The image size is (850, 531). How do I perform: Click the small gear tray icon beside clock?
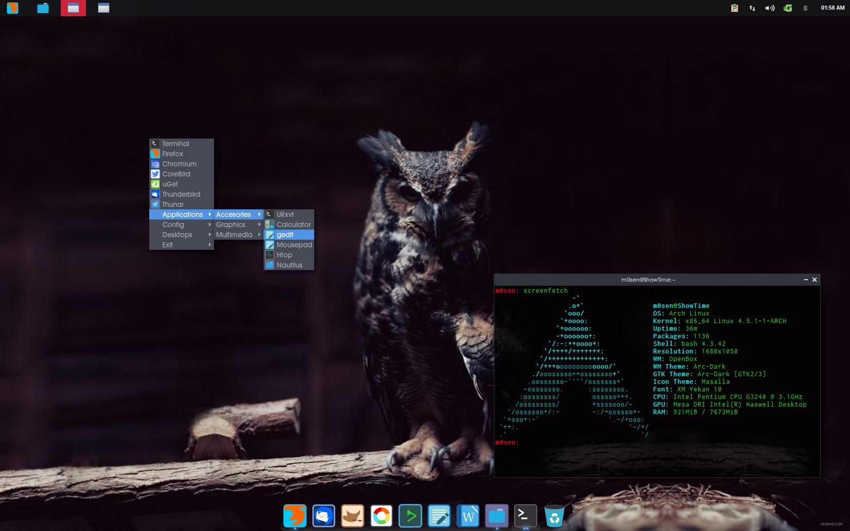[x=805, y=8]
